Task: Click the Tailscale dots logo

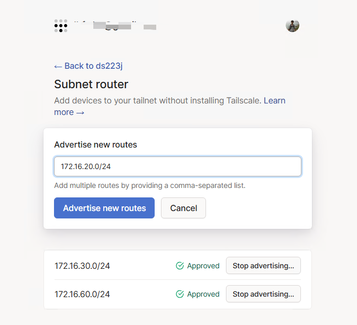Action: tap(61, 26)
